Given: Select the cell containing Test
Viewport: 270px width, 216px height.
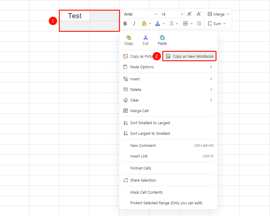Looking at the screenshot, I should point(75,16).
